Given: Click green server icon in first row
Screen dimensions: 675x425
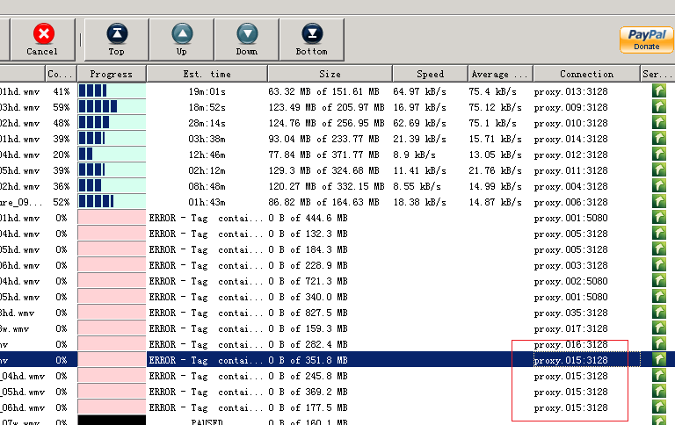Looking at the screenshot, I should tap(658, 90).
